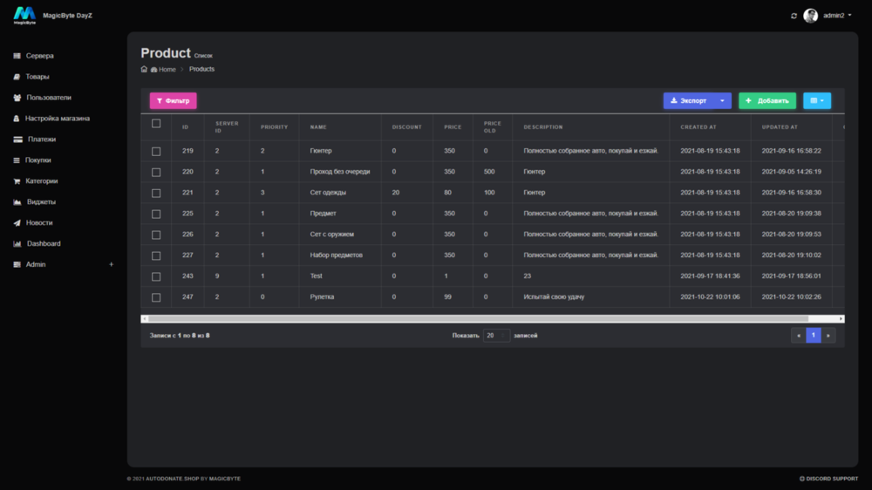This screenshot has height=490, width=872.
Task: Click the Dashboard bar chart icon
Action: (17, 243)
